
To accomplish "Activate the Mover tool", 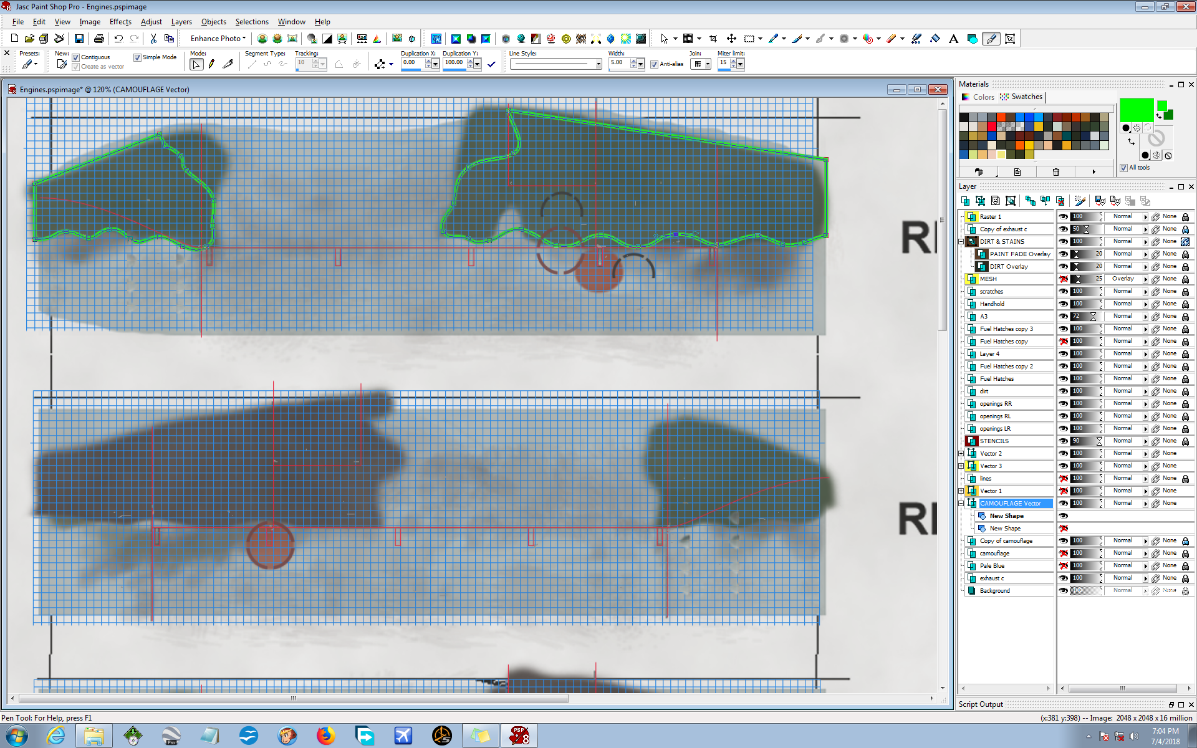I will coord(731,39).
